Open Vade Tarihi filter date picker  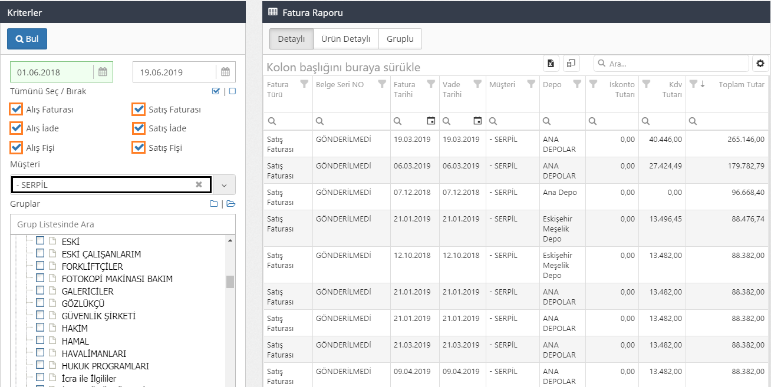(x=477, y=121)
